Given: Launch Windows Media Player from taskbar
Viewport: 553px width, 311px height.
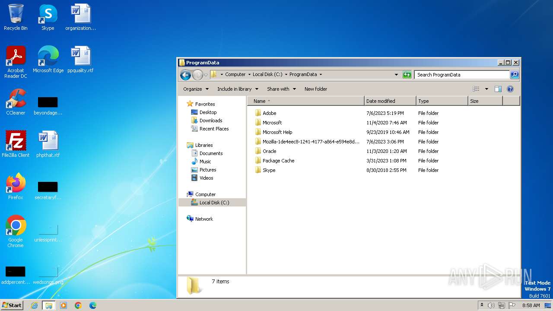Looking at the screenshot, I should point(64,305).
